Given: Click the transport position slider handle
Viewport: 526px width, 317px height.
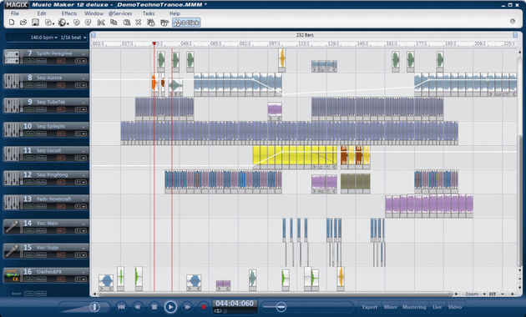Looking at the screenshot, I should tap(281, 307).
